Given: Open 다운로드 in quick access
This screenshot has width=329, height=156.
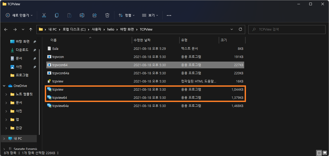Looking at the screenshot, I should tap(22, 50).
